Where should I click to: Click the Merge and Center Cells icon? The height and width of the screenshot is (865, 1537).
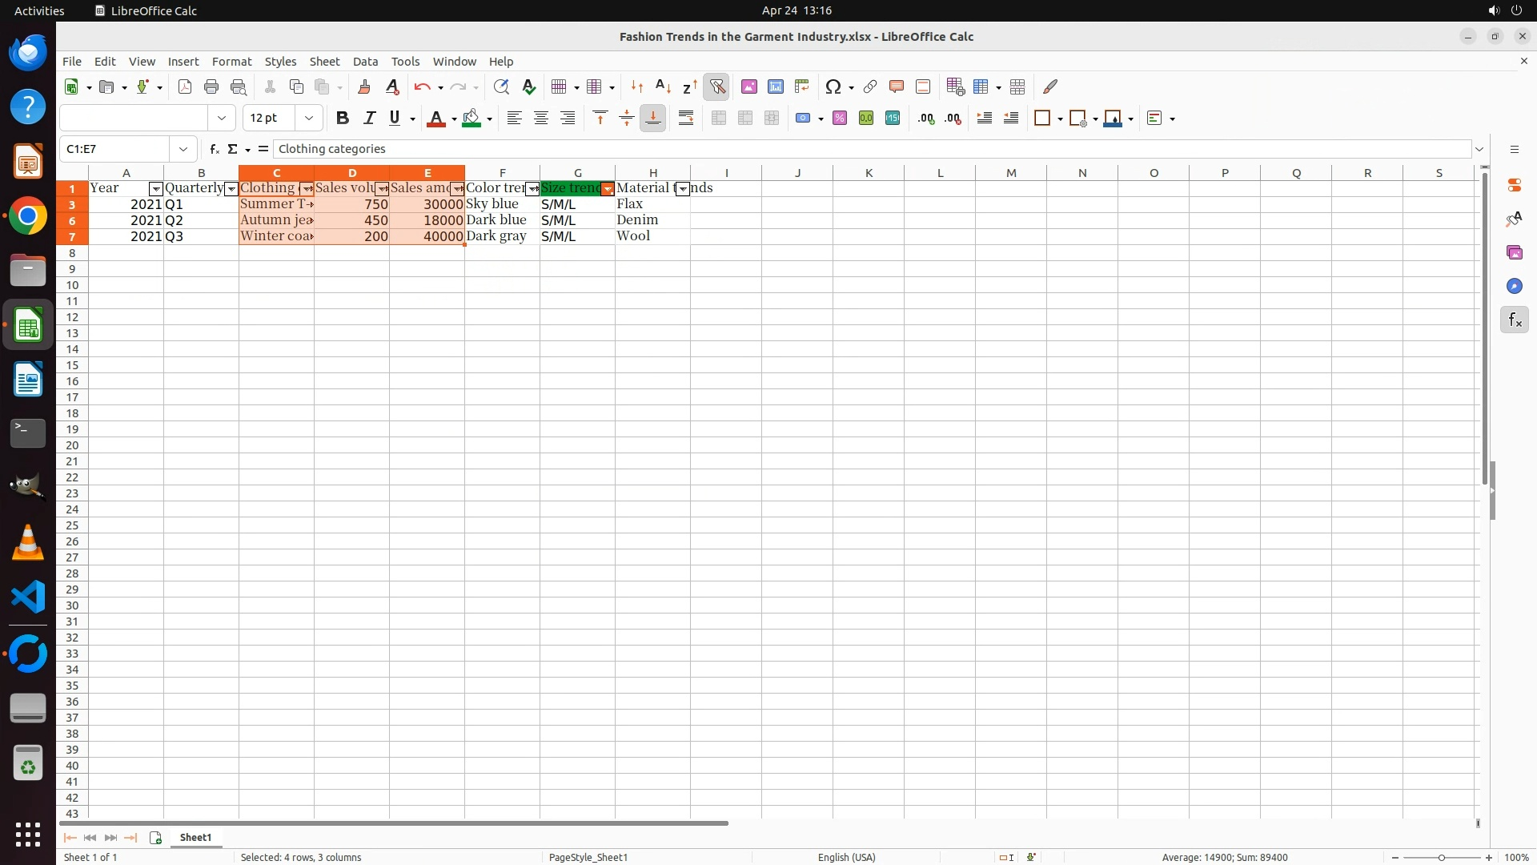coord(719,119)
